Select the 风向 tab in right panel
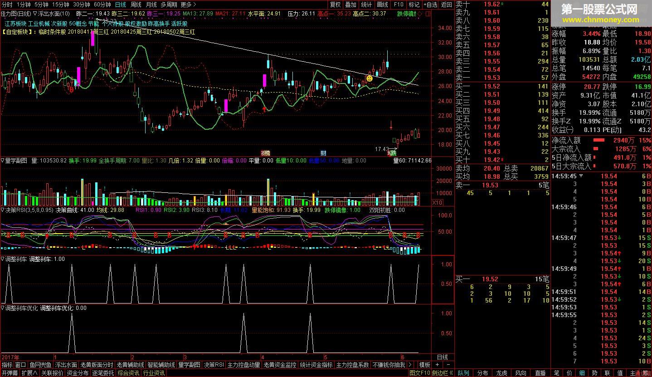Image resolution: width=652 pixels, height=377 pixels. pos(521,373)
